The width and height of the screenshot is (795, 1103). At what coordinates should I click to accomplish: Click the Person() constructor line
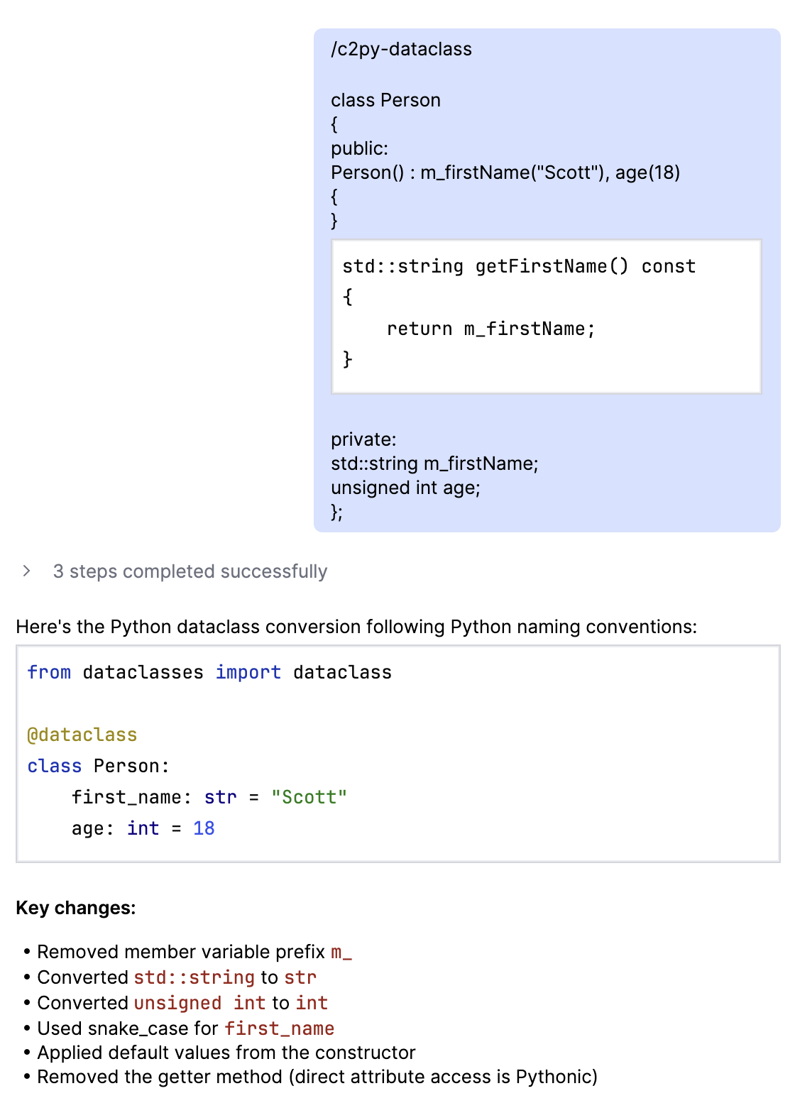pyautogui.click(x=505, y=172)
